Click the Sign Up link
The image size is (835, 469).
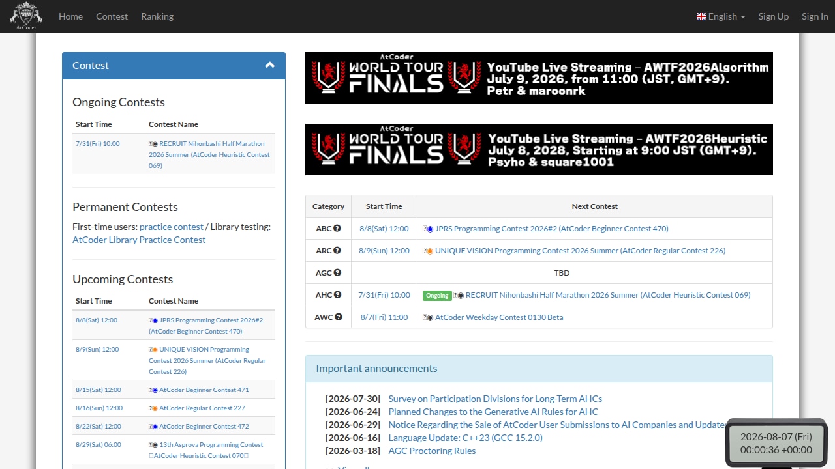pos(774,16)
